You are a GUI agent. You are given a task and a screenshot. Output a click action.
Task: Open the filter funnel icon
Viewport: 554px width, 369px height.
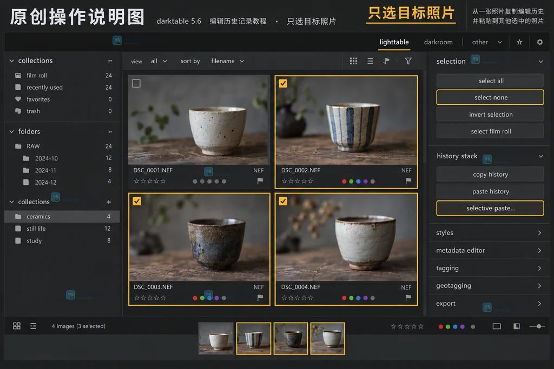pos(408,61)
